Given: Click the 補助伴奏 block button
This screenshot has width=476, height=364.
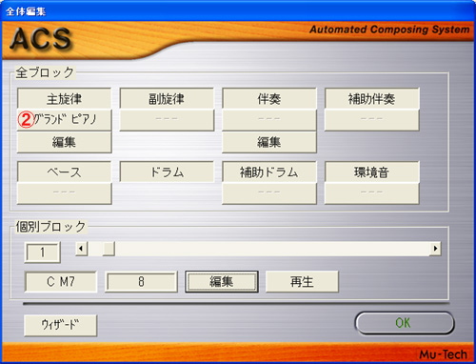Looking at the screenshot, I should 372,98.
